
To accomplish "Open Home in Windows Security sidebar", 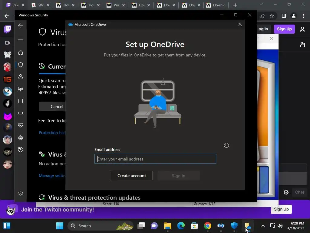I will click(21, 52).
